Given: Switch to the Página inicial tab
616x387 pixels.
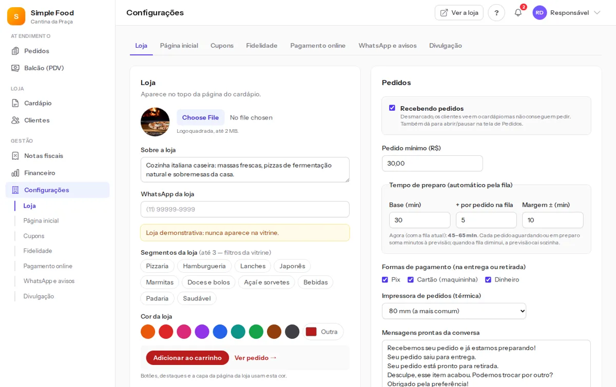Looking at the screenshot, I should [179, 46].
